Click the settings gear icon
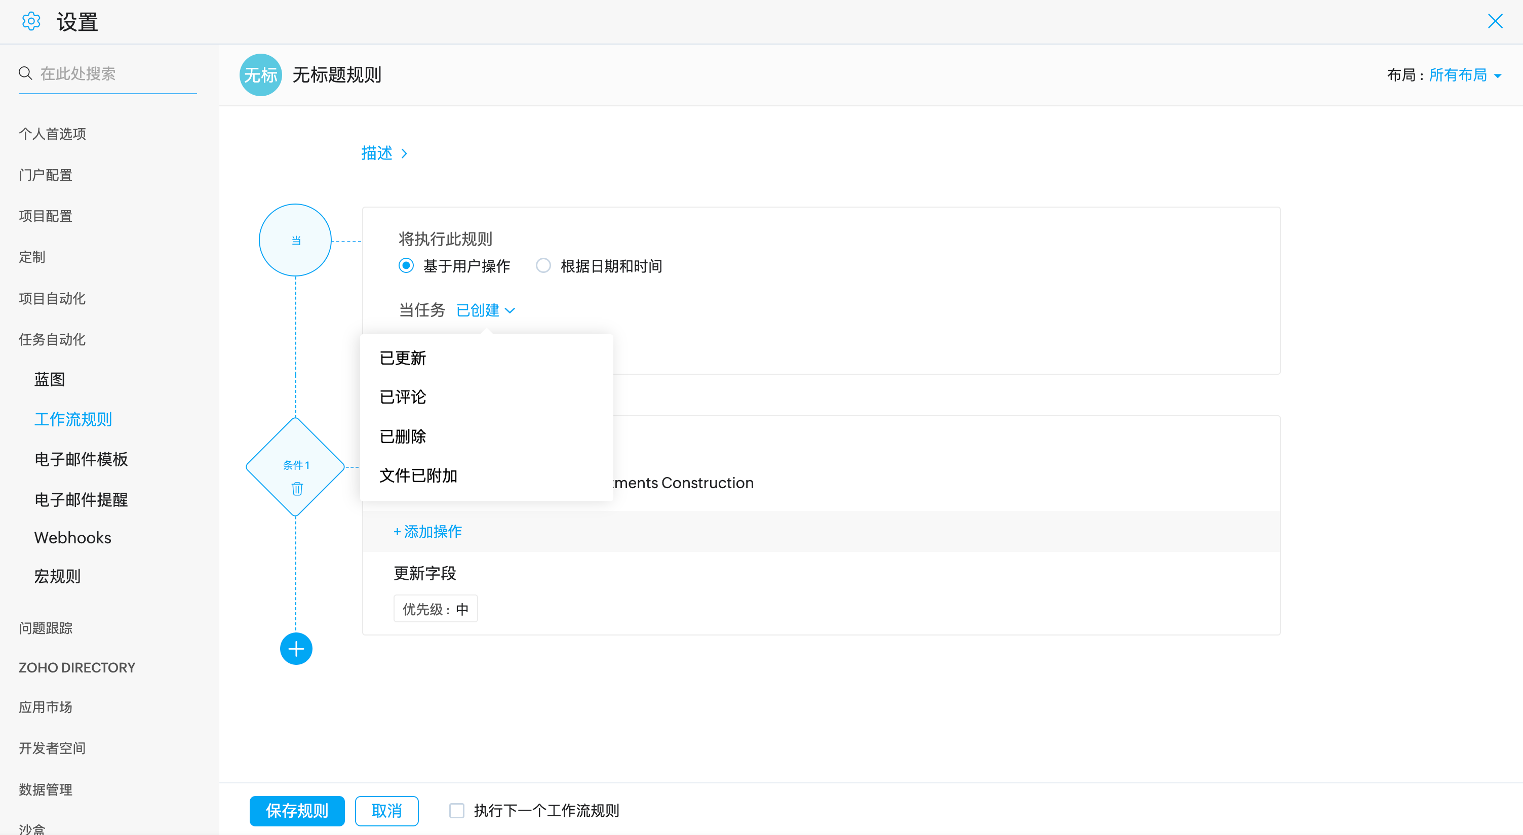The width and height of the screenshot is (1523, 835). coord(31,21)
